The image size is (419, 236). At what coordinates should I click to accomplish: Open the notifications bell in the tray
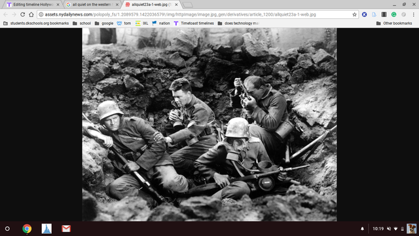pyautogui.click(x=362, y=229)
